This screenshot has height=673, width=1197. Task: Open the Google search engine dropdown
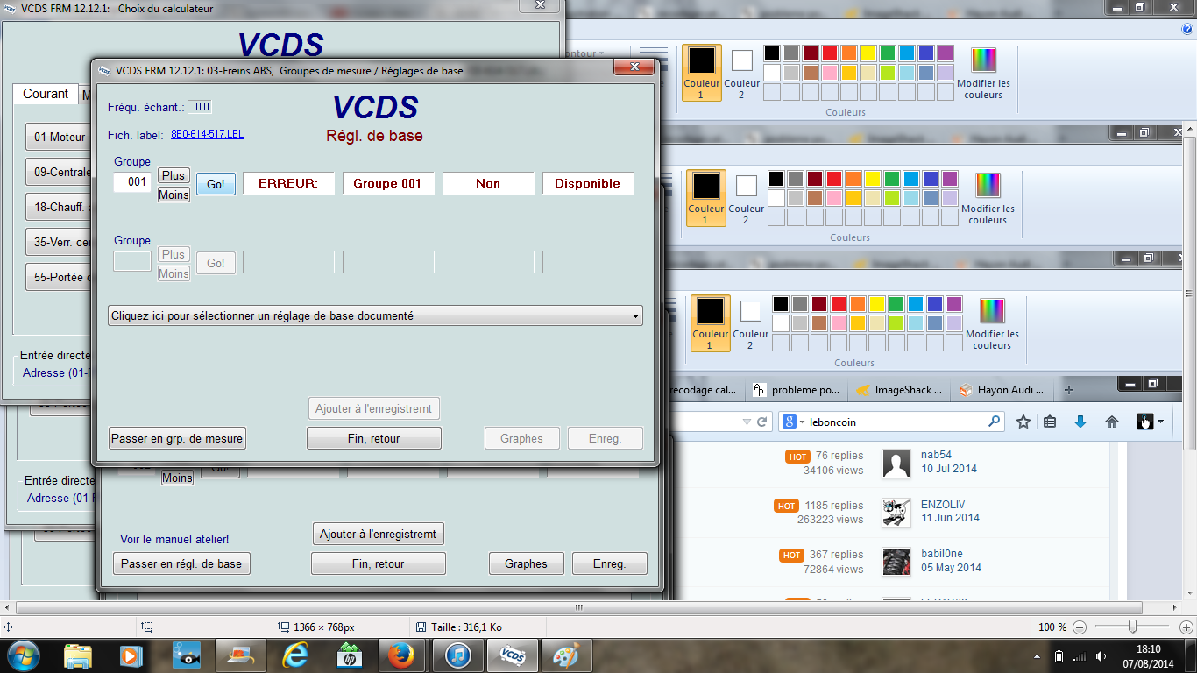pos(793,422)
